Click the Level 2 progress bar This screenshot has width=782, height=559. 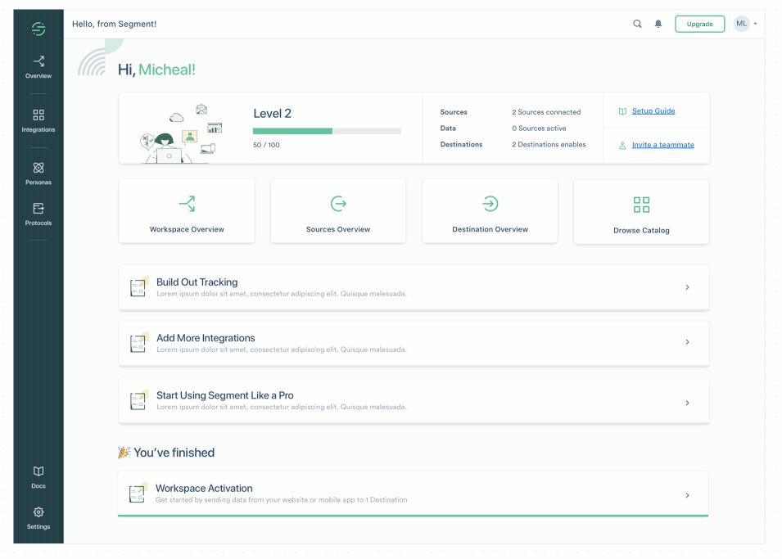click(327, 131)
